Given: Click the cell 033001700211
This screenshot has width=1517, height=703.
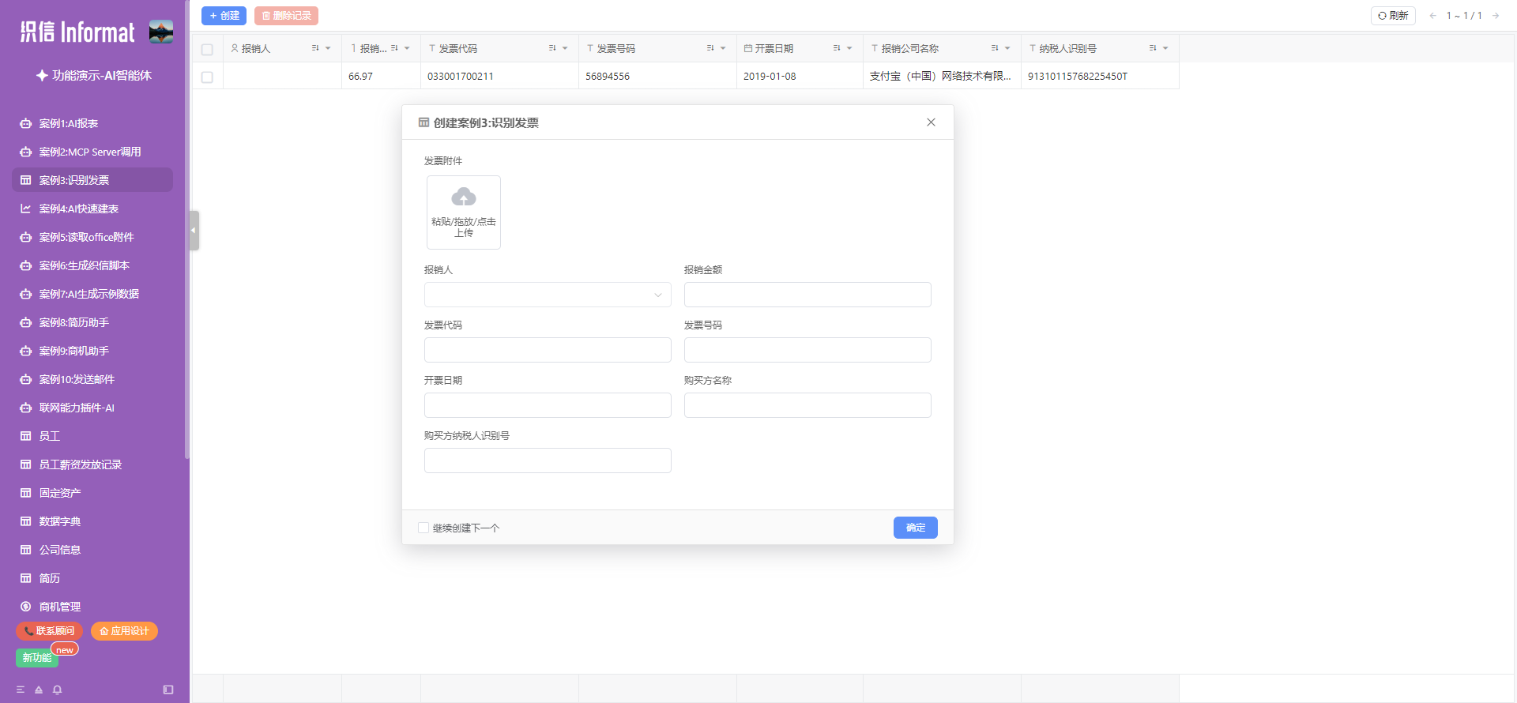Looking at the screenshot, I should pos(499,77).
